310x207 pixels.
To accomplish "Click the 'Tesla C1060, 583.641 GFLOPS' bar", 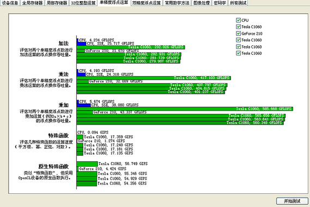I will 181,119.
